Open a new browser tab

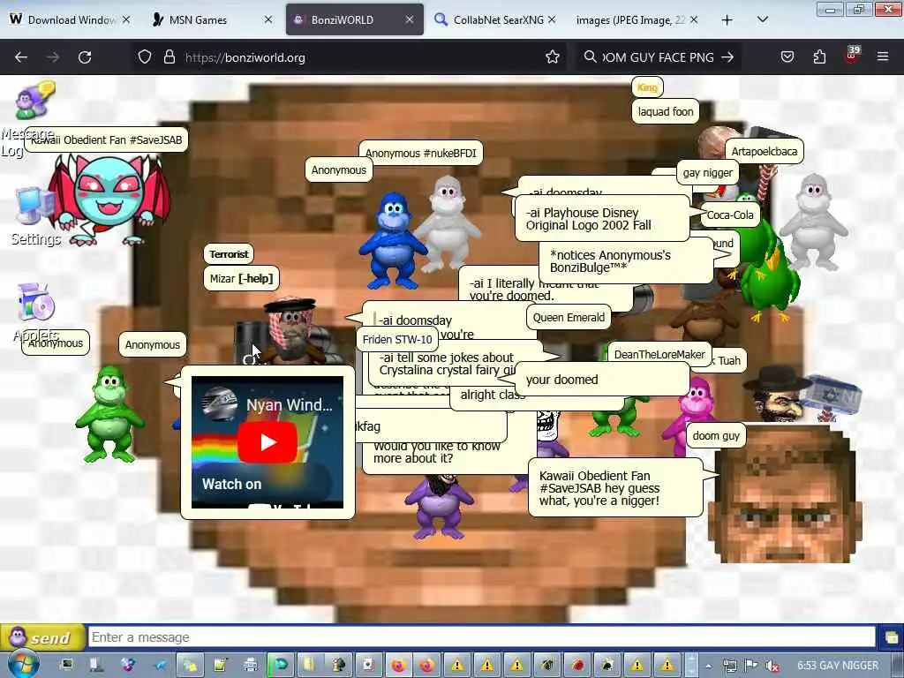727,20
